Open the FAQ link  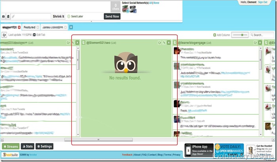[144, 155]
